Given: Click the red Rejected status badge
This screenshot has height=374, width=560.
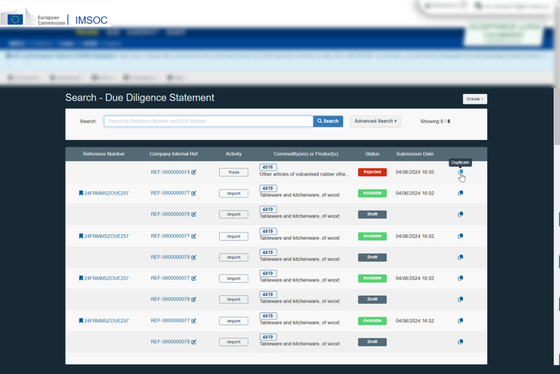Looking at the screenshot, I should pos(372,172).
